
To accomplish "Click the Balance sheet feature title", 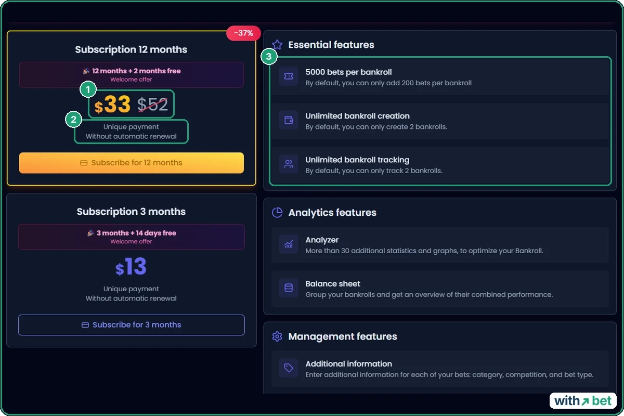I will pos(333,284).
